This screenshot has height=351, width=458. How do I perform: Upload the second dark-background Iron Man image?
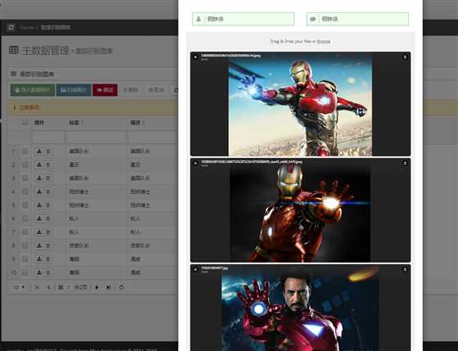click(x=405, y=163)
